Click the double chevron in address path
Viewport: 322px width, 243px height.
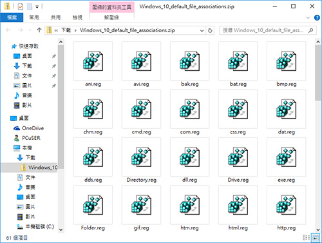56,30
